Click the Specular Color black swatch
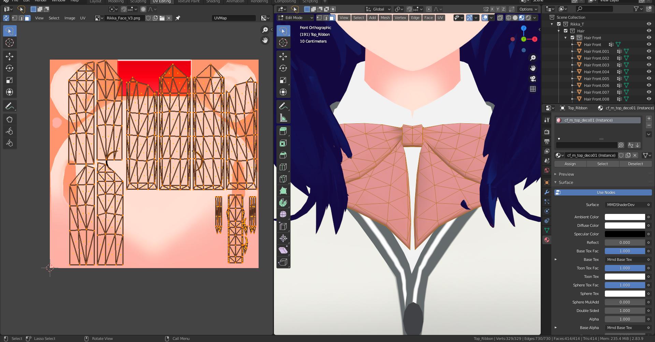This screenshot has width=655, height=342. point(625,234)
